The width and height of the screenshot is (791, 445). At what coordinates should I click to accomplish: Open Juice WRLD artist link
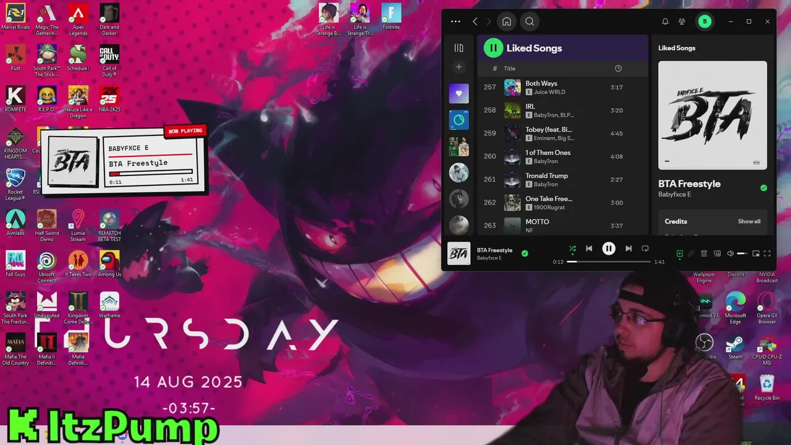(549, 92)
